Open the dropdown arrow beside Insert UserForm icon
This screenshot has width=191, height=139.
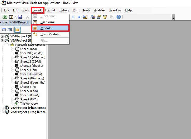15,17
